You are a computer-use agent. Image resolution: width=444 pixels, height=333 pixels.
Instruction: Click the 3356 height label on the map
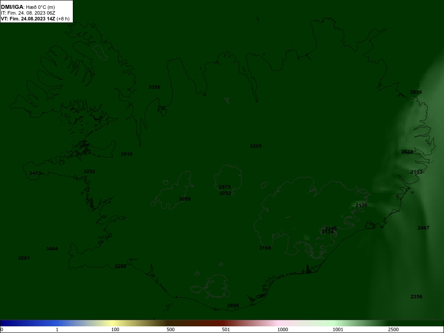pos(155,87)
